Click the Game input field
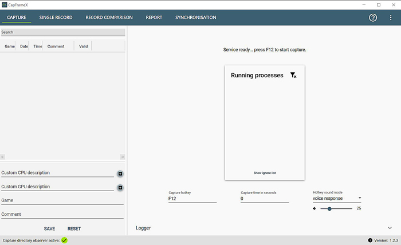The width and height of the screenshot is (401, 245). 62,201
